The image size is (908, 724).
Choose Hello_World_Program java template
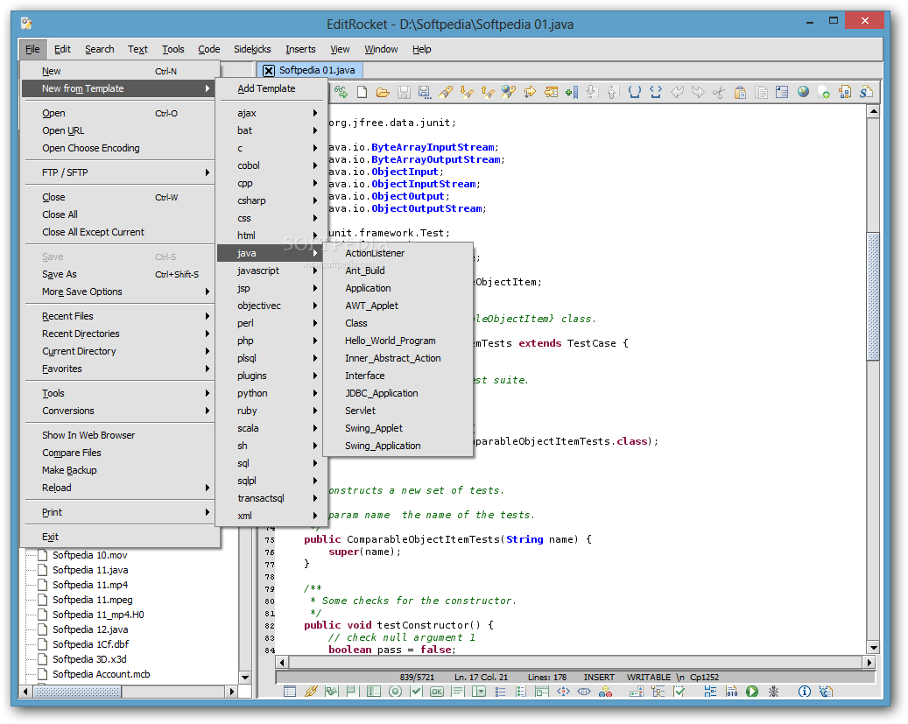398,341
